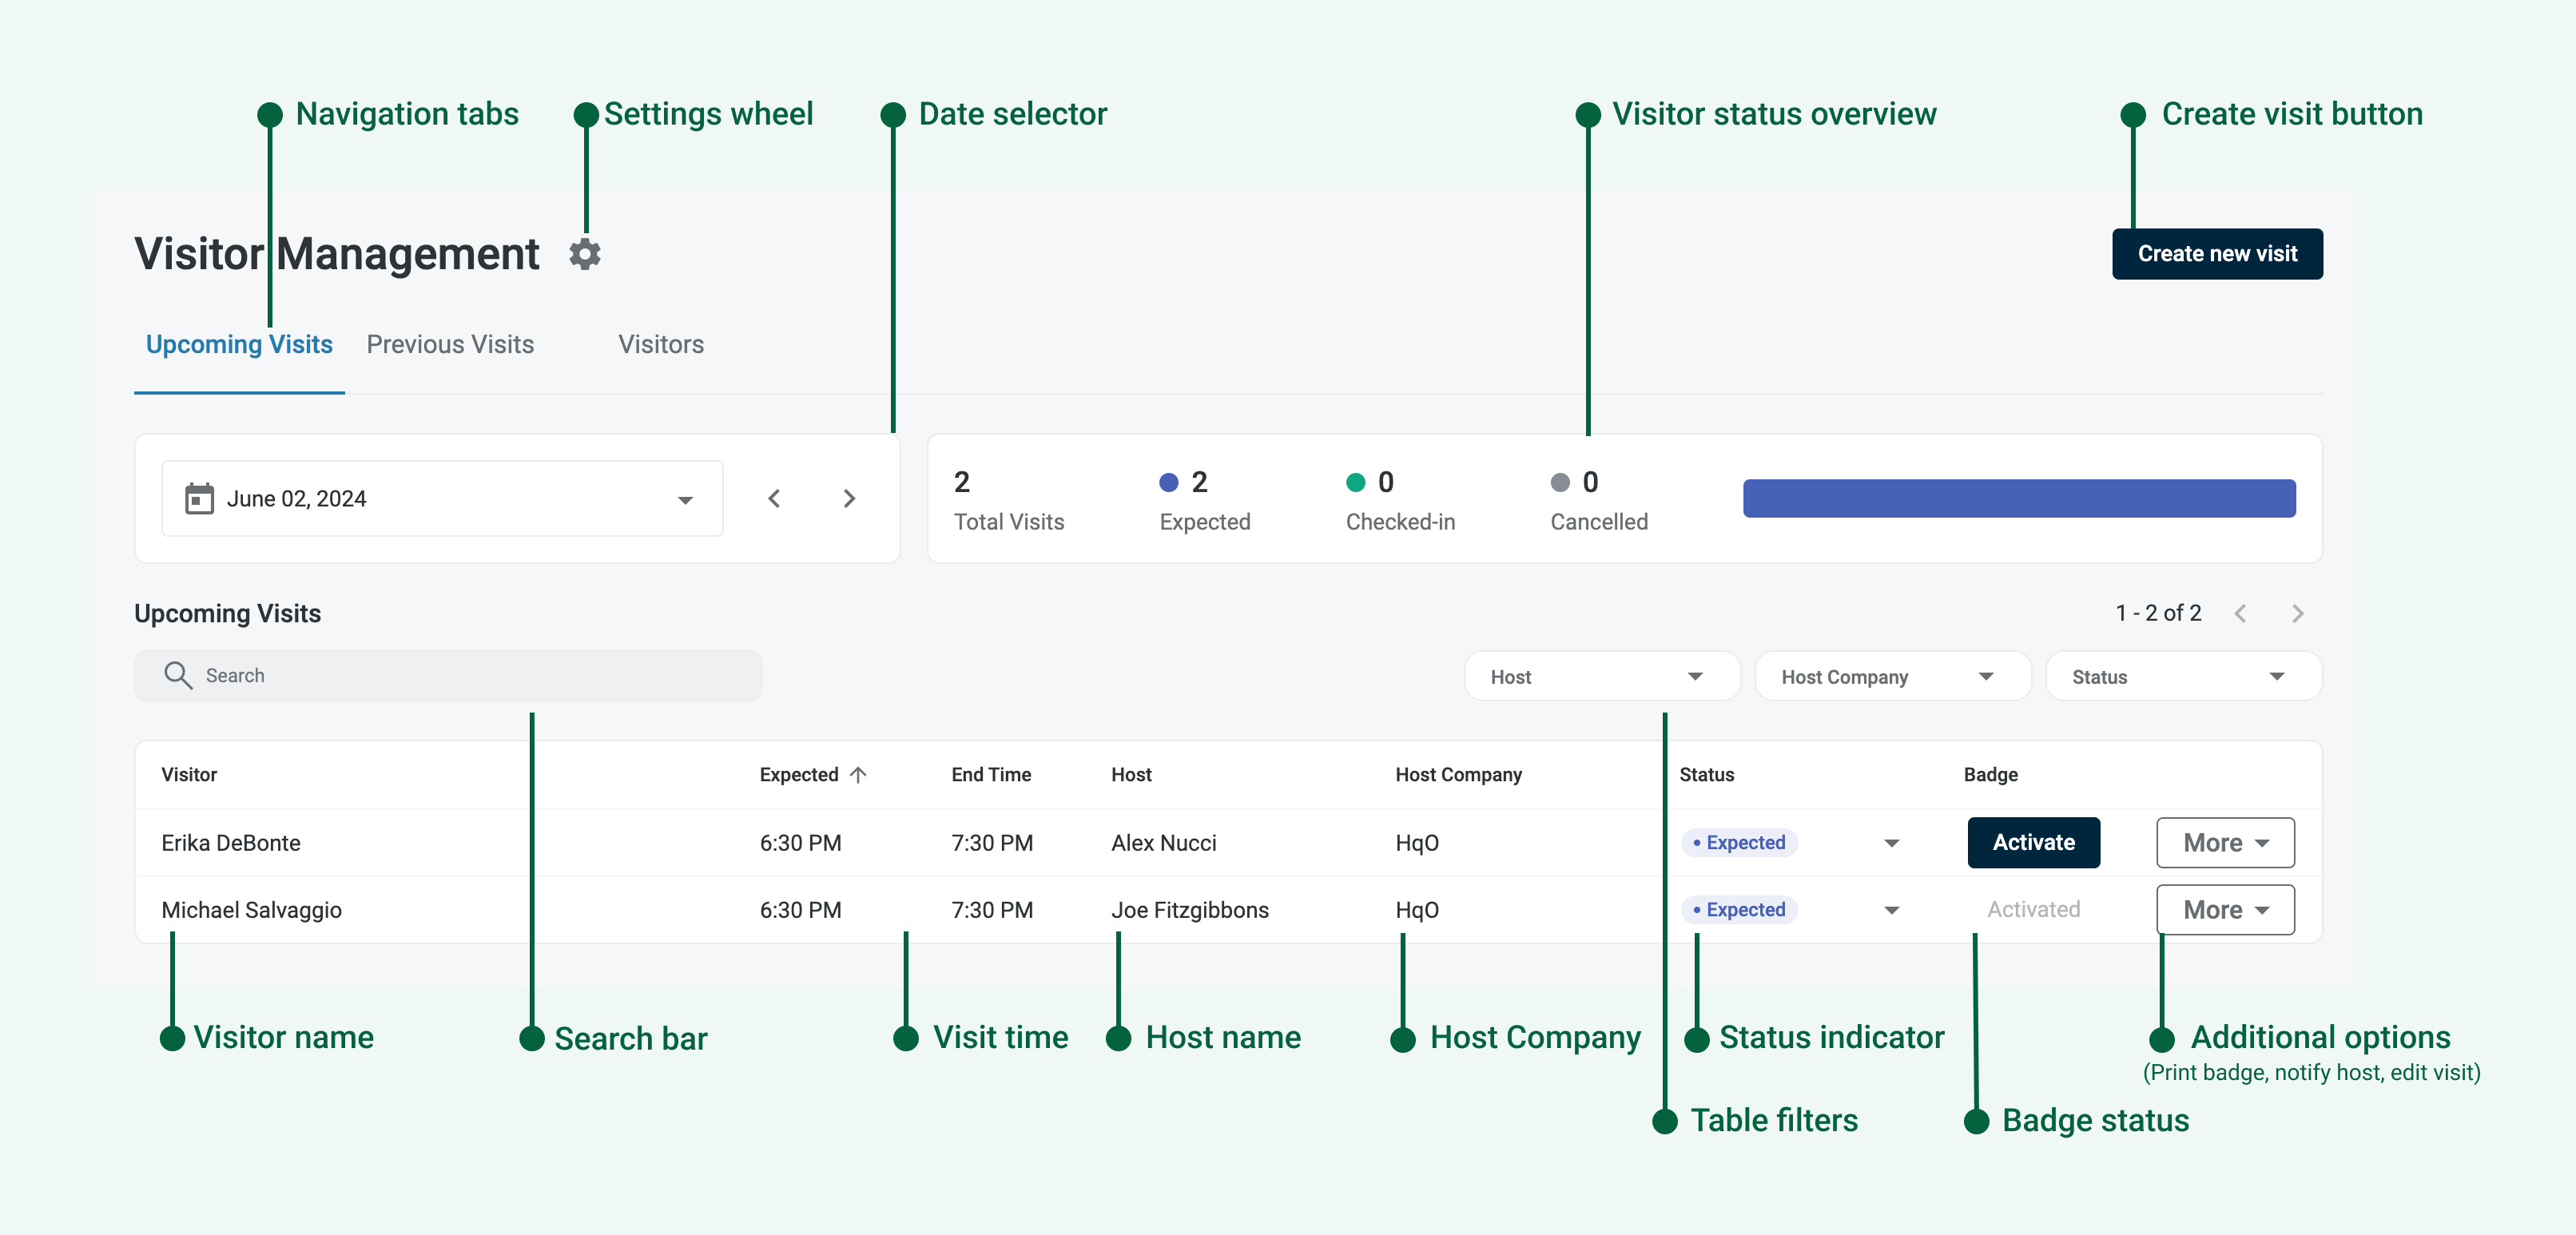Expand the Host filter dropdown
This screenshot has height=1235, width=2576.
tap(1601, 677)
